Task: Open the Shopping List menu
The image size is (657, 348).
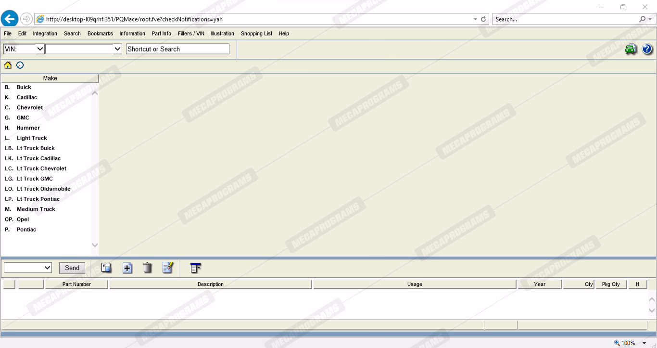Action: tap(256, 34)
